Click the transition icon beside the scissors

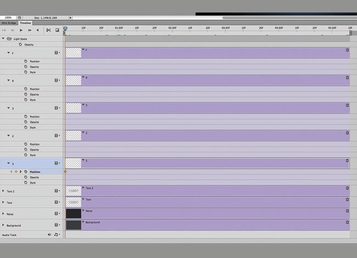click(57, 30)
